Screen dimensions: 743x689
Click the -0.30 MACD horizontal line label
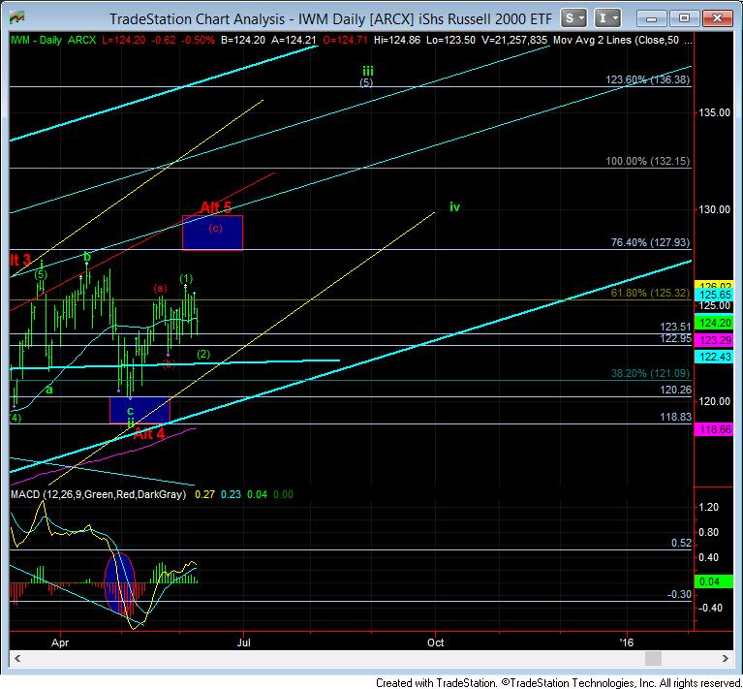coord(679,594)
